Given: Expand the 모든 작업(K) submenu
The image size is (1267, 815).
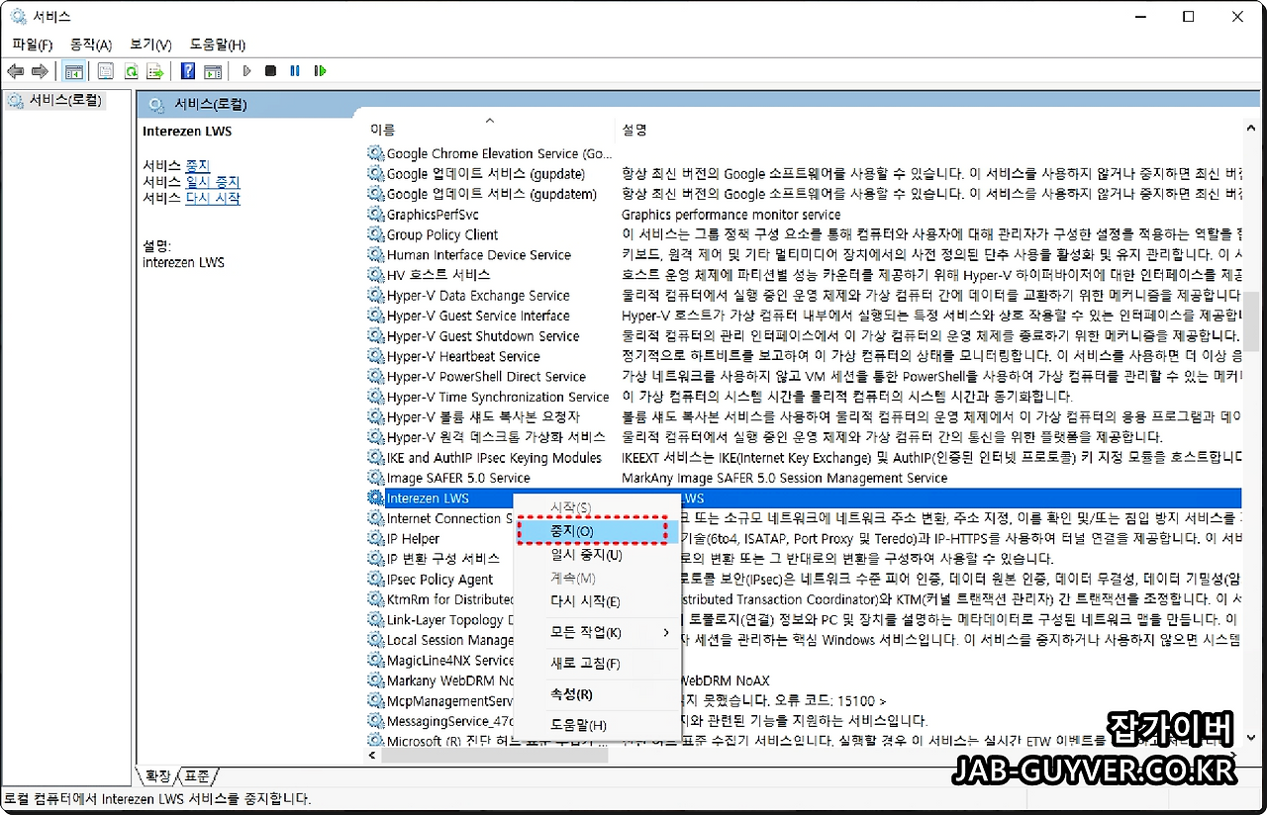Looking at the screenshot, I should click(x=594, y=631).
